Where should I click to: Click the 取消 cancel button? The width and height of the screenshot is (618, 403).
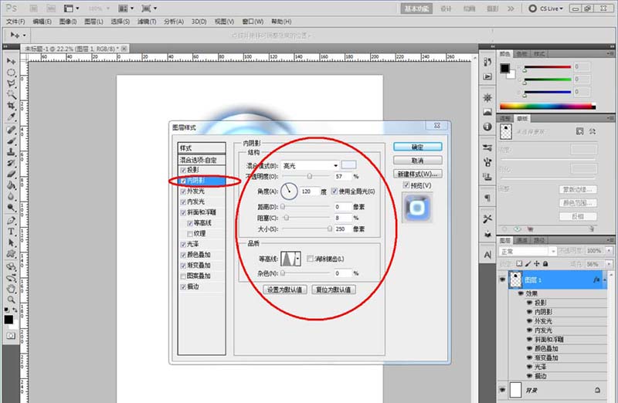[x=417, y=161]
